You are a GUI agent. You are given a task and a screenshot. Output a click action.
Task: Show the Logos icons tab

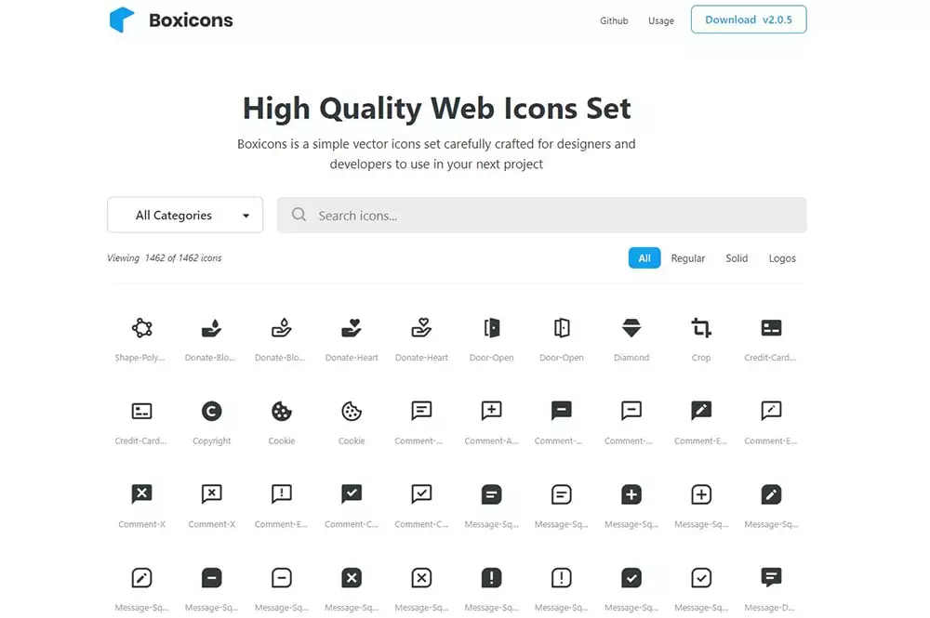pyautogui.click(x=782, y=258)
